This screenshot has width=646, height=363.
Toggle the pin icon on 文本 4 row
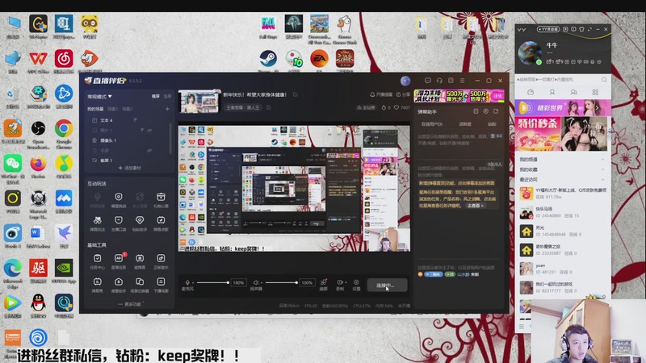pyautogui.click(x=135, y=119)
